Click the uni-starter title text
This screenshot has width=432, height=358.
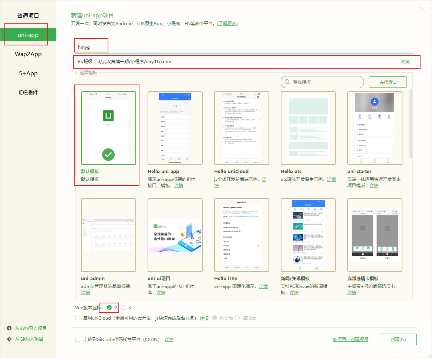pyautogui.click(x=359, y=171)
